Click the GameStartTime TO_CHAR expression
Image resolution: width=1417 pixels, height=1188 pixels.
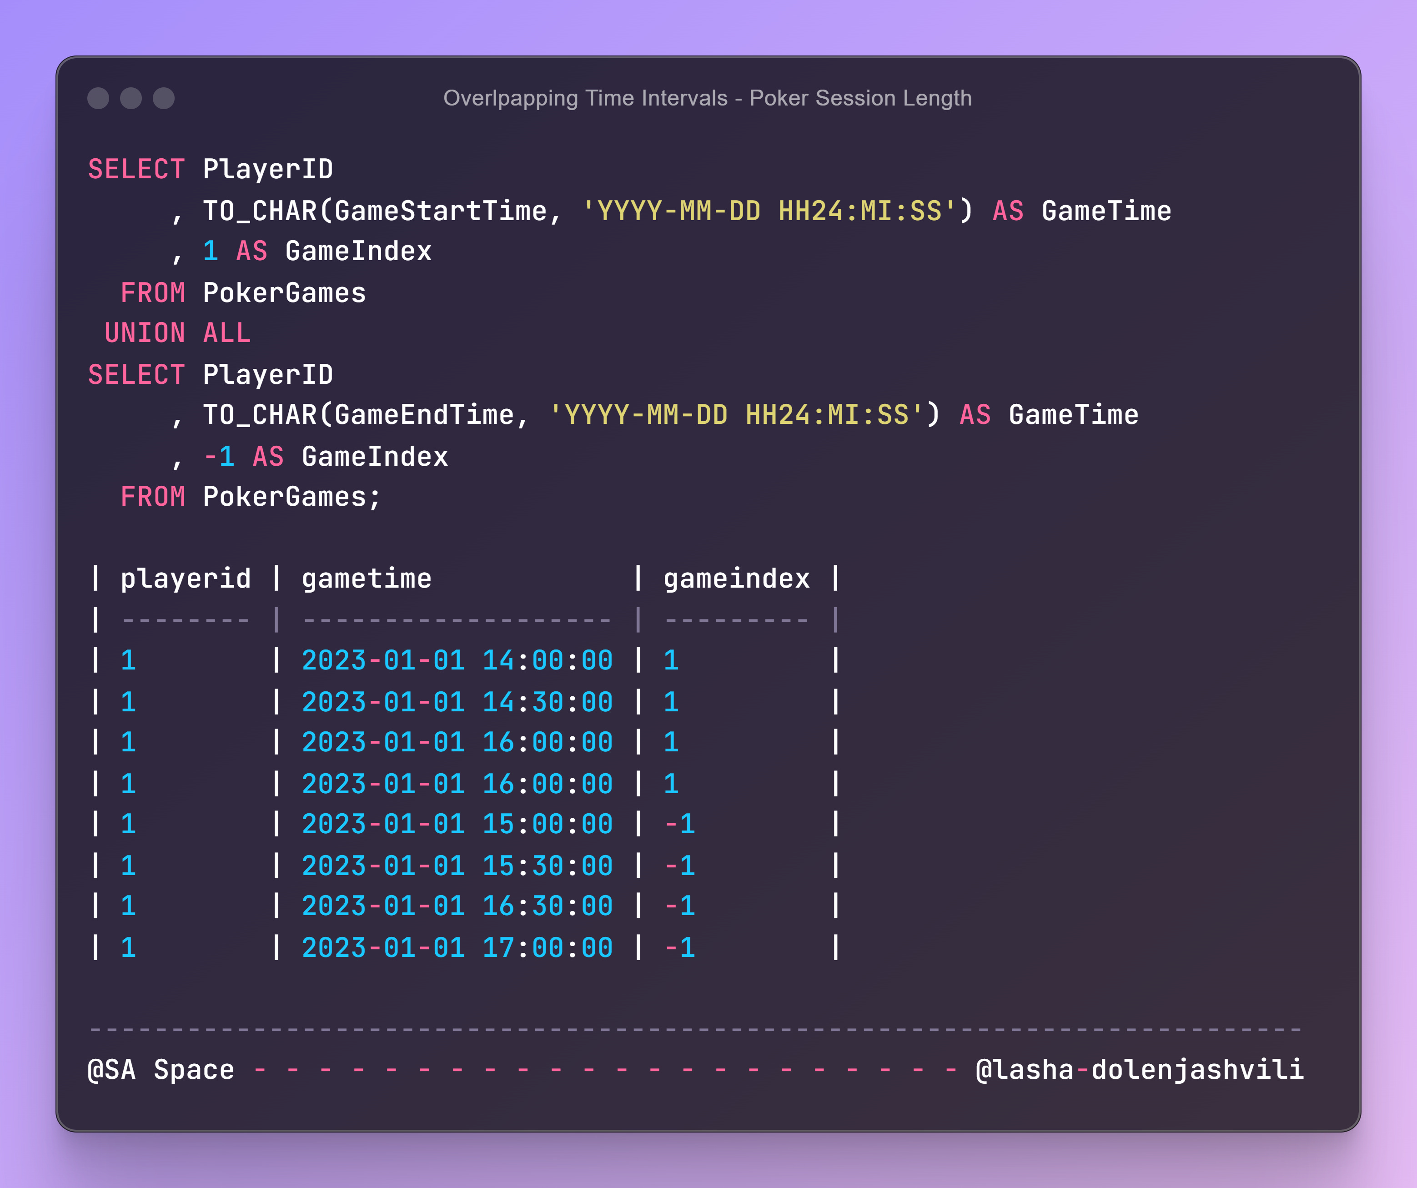587,211
